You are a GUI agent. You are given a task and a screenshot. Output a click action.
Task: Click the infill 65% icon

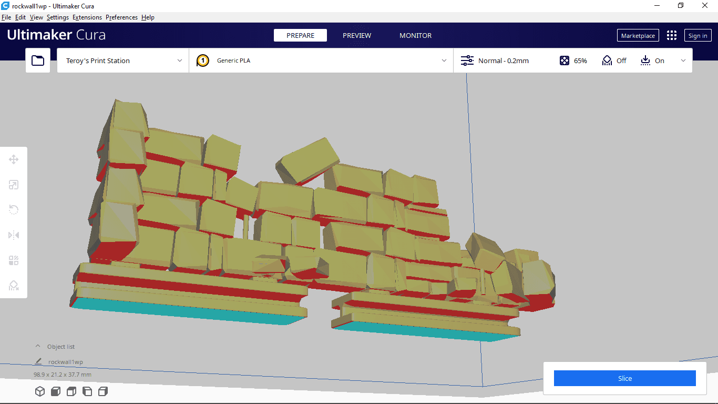(565, 60)
